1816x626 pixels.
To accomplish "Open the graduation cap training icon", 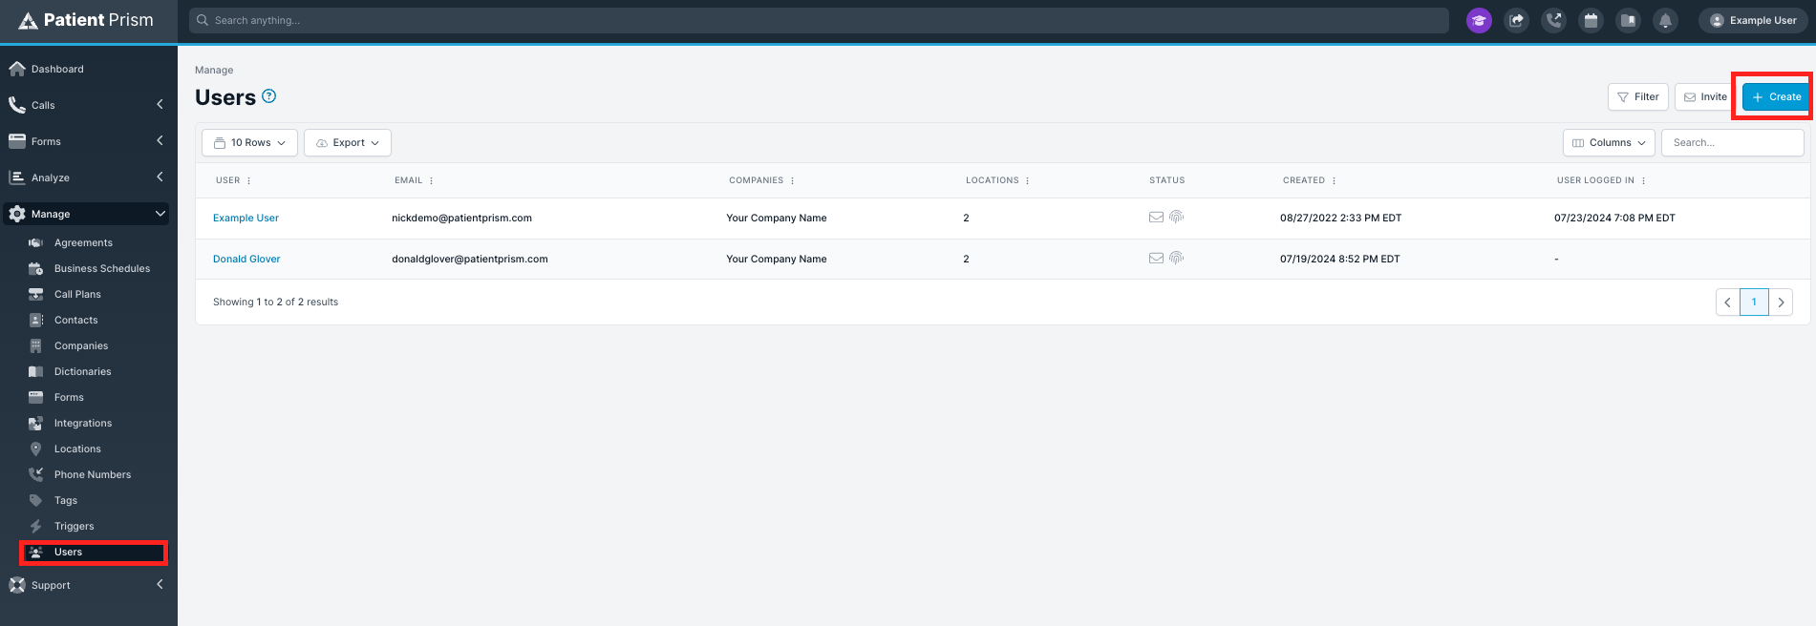I will pos(1479,20).
